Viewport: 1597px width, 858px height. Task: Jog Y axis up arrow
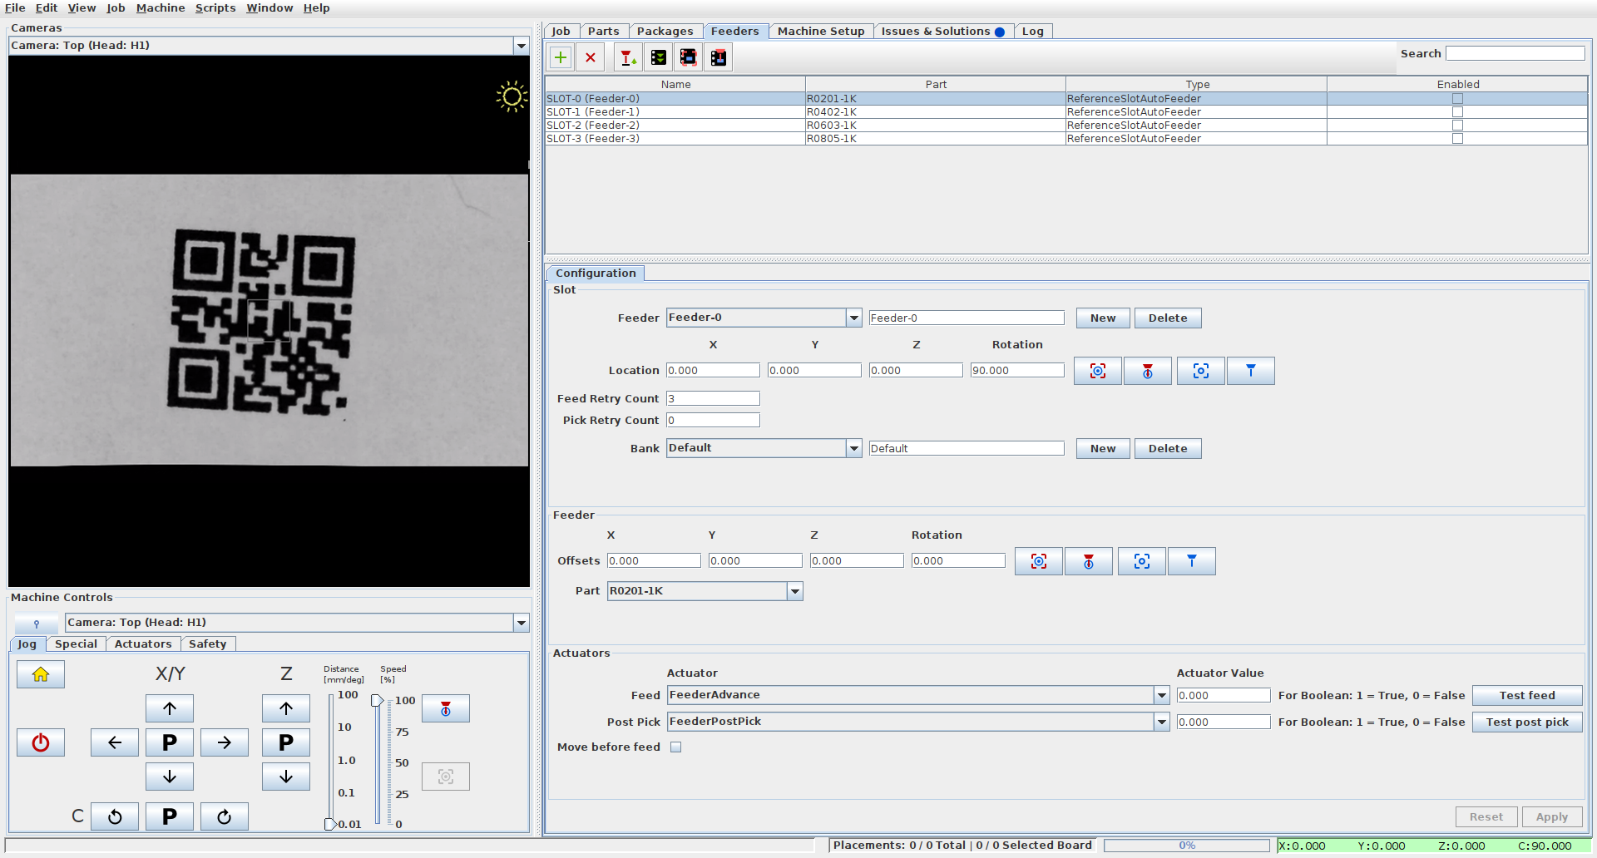click(x=170, y=708)
